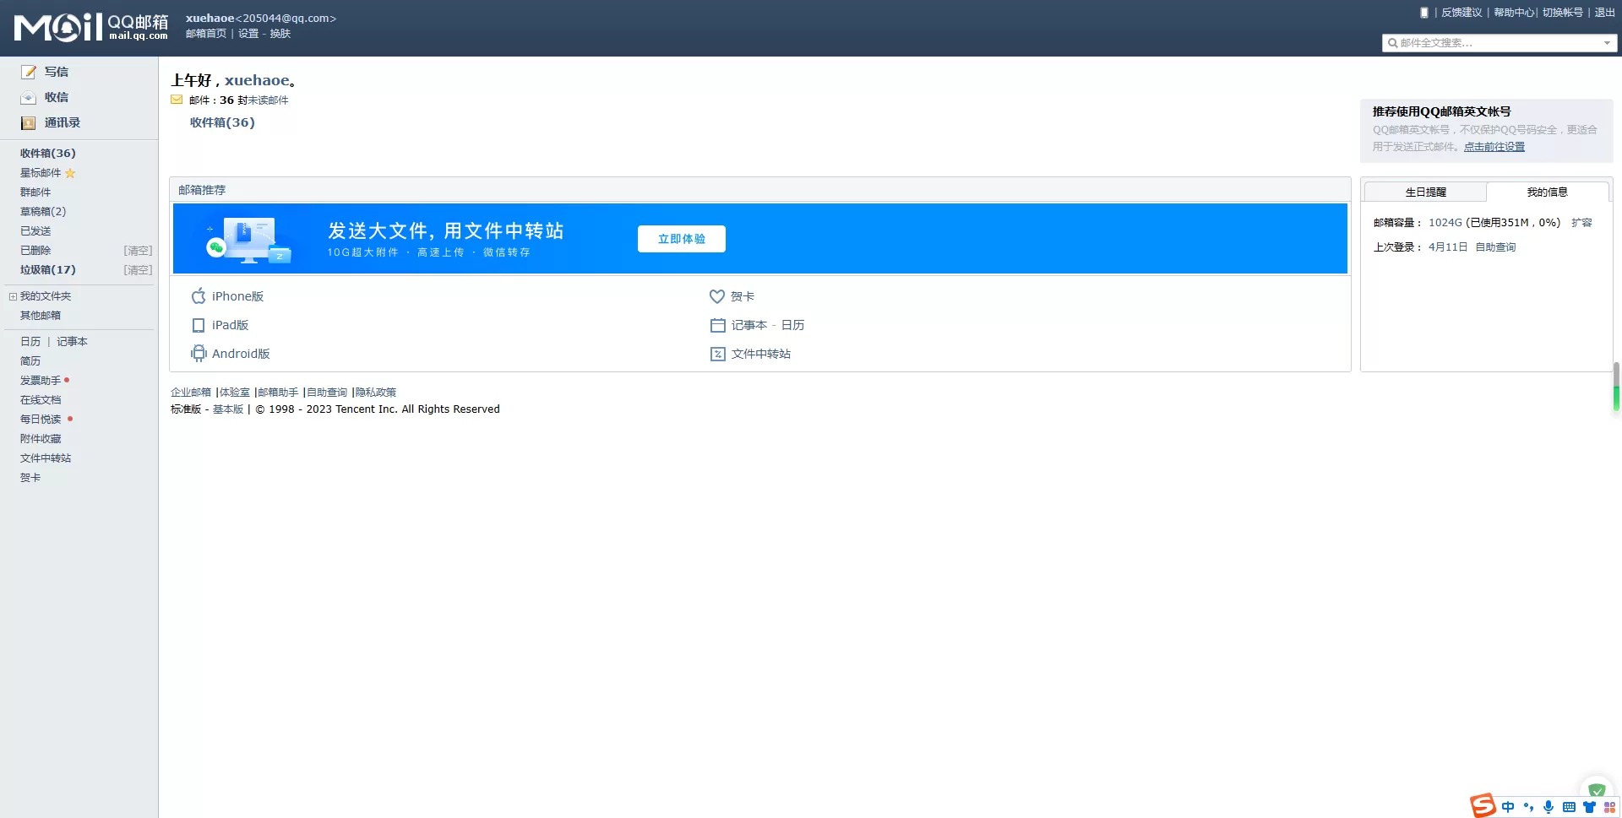Open the 已发送 folder

(x=35, y=231)
